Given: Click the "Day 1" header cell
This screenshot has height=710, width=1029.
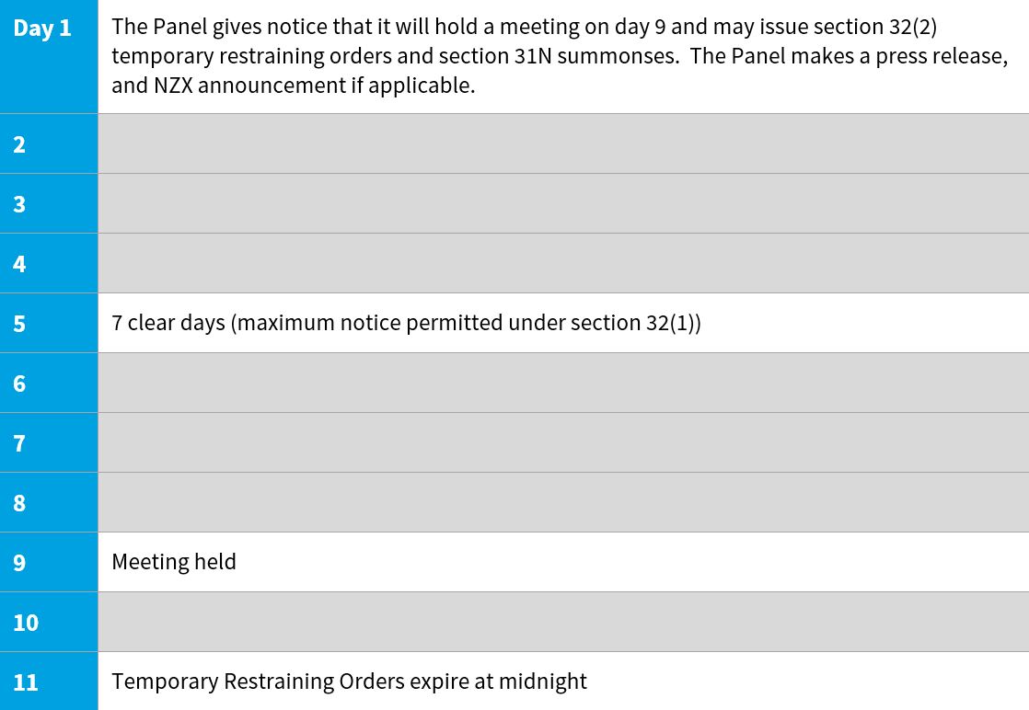Looking at the screenshot, I should click(48, 56).
